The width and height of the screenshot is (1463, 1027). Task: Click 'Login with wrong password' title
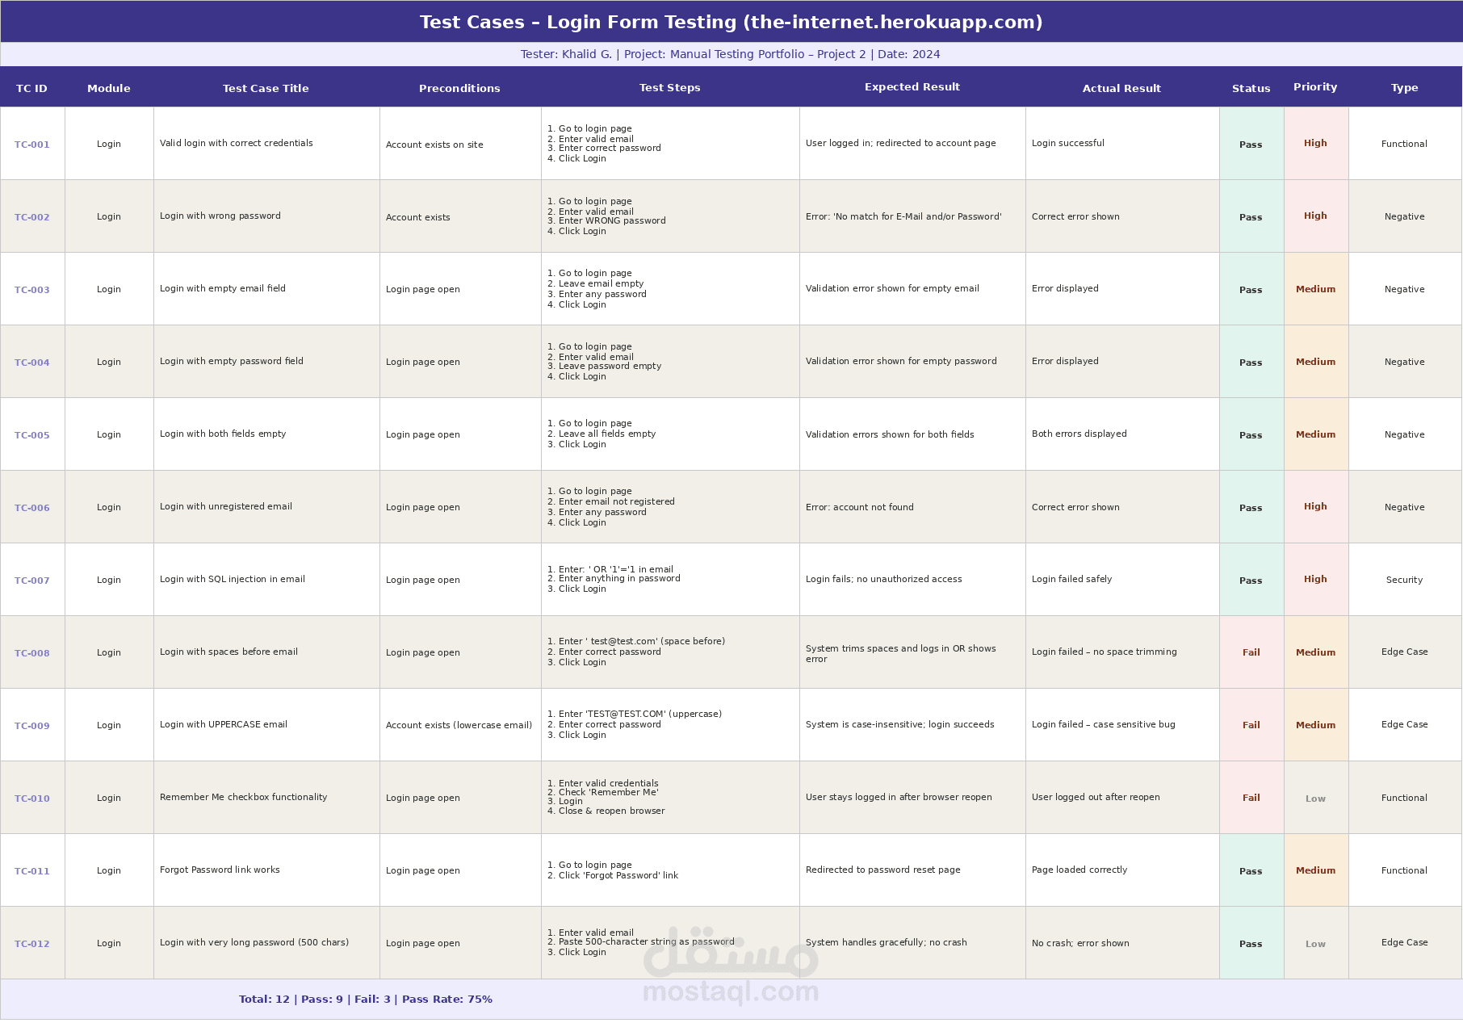point(220,216)
